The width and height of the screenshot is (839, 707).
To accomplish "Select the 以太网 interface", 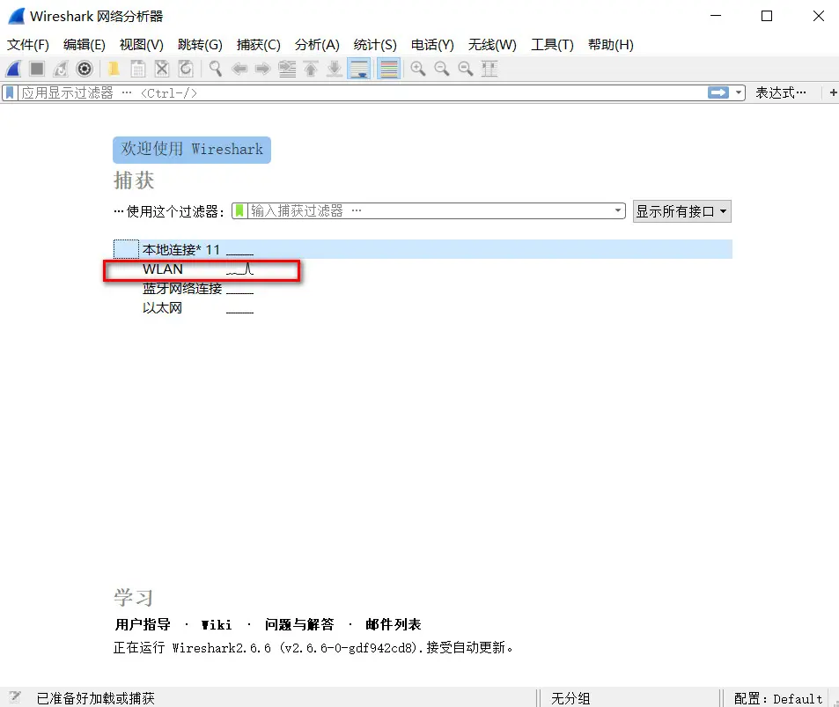I will point(423,308).
